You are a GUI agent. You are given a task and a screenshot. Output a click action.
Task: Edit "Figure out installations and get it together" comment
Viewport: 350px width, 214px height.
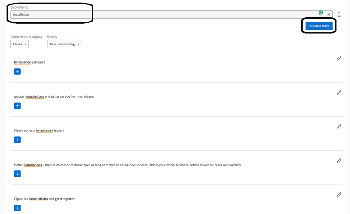pos(339,195)
